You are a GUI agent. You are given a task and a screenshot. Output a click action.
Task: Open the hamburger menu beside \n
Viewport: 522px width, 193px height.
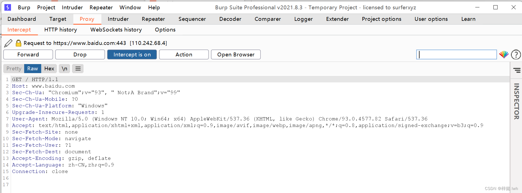(x=78, y=68)
